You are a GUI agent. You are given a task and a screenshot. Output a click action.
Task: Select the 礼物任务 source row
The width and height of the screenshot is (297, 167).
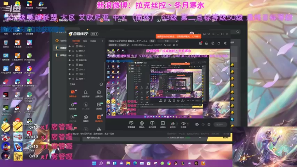click(86, 60)
